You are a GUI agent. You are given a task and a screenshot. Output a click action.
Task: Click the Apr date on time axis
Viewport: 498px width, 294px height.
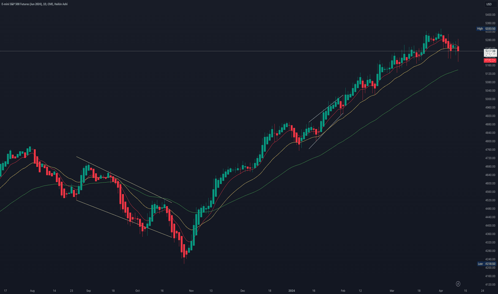click(441, 290)
